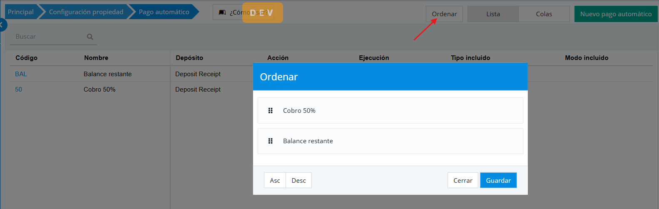Screen dimensions: 659x209
Task: Switch to Lista view
Action: pos(493,14)
